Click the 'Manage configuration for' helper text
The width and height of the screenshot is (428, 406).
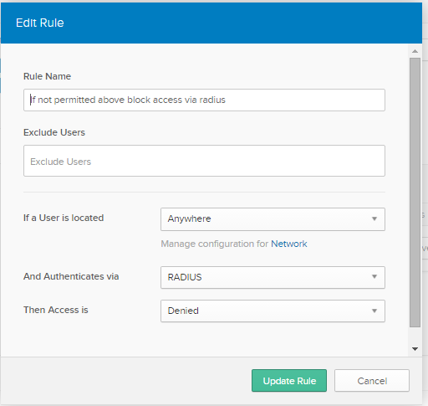point(215,244)
